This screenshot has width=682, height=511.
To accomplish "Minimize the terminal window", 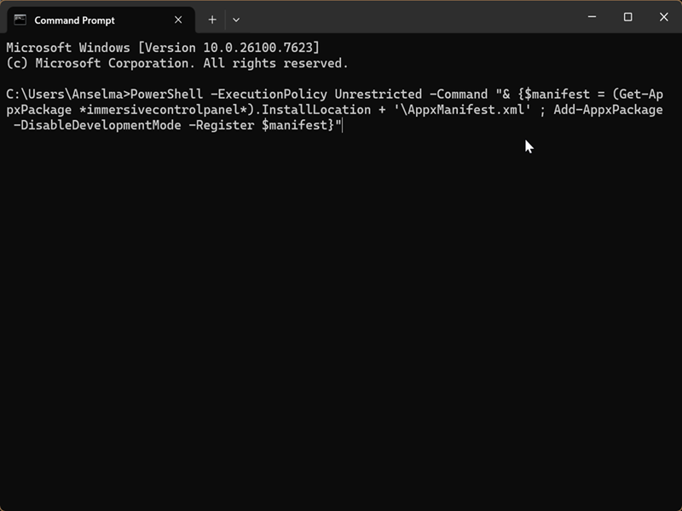I will 592,17.
